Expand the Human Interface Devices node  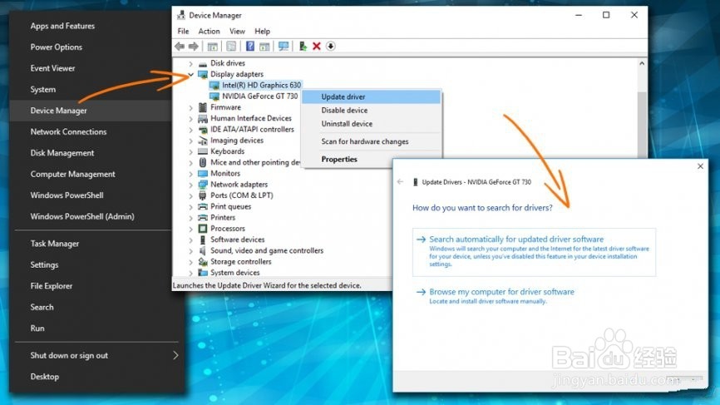[190, 118]
